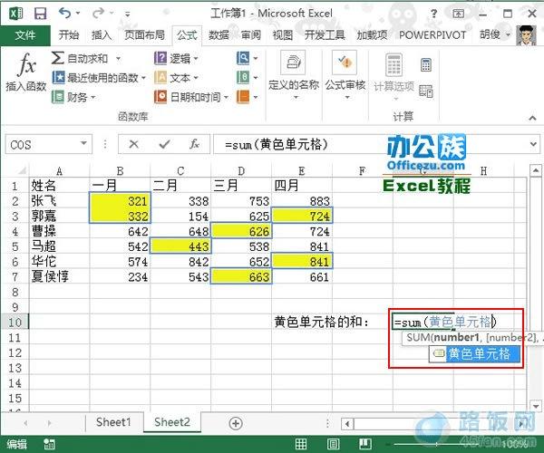Open Math and Trig functions icon

click(243, 77)
